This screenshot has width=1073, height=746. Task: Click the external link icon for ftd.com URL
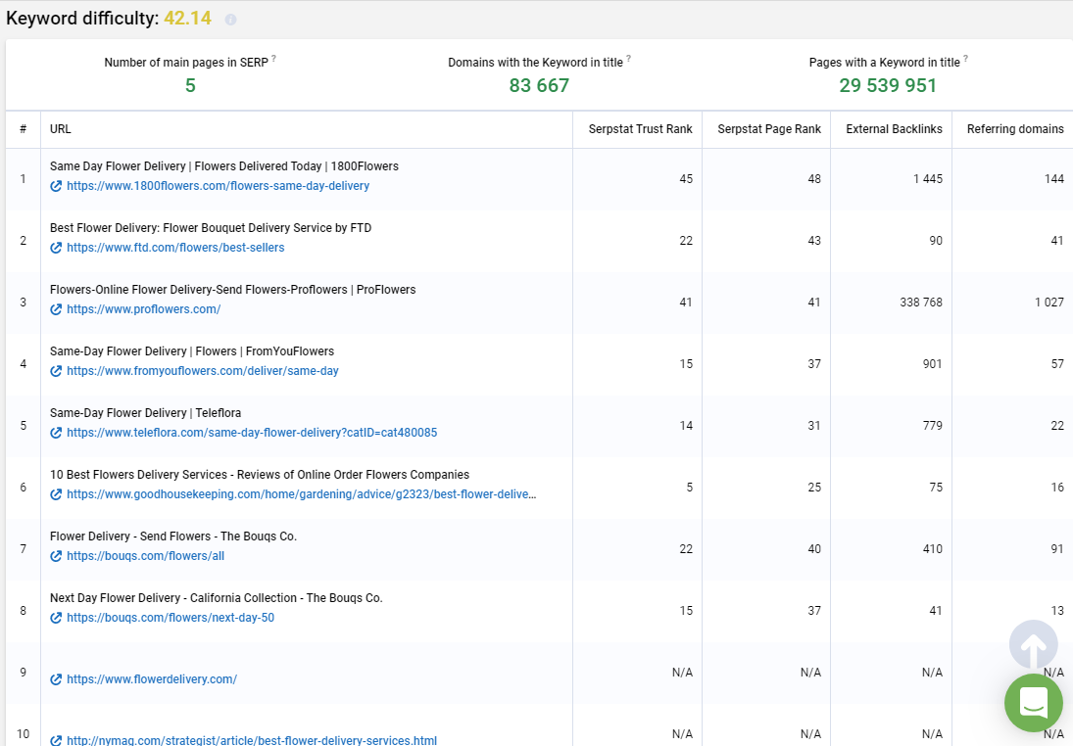56,248
